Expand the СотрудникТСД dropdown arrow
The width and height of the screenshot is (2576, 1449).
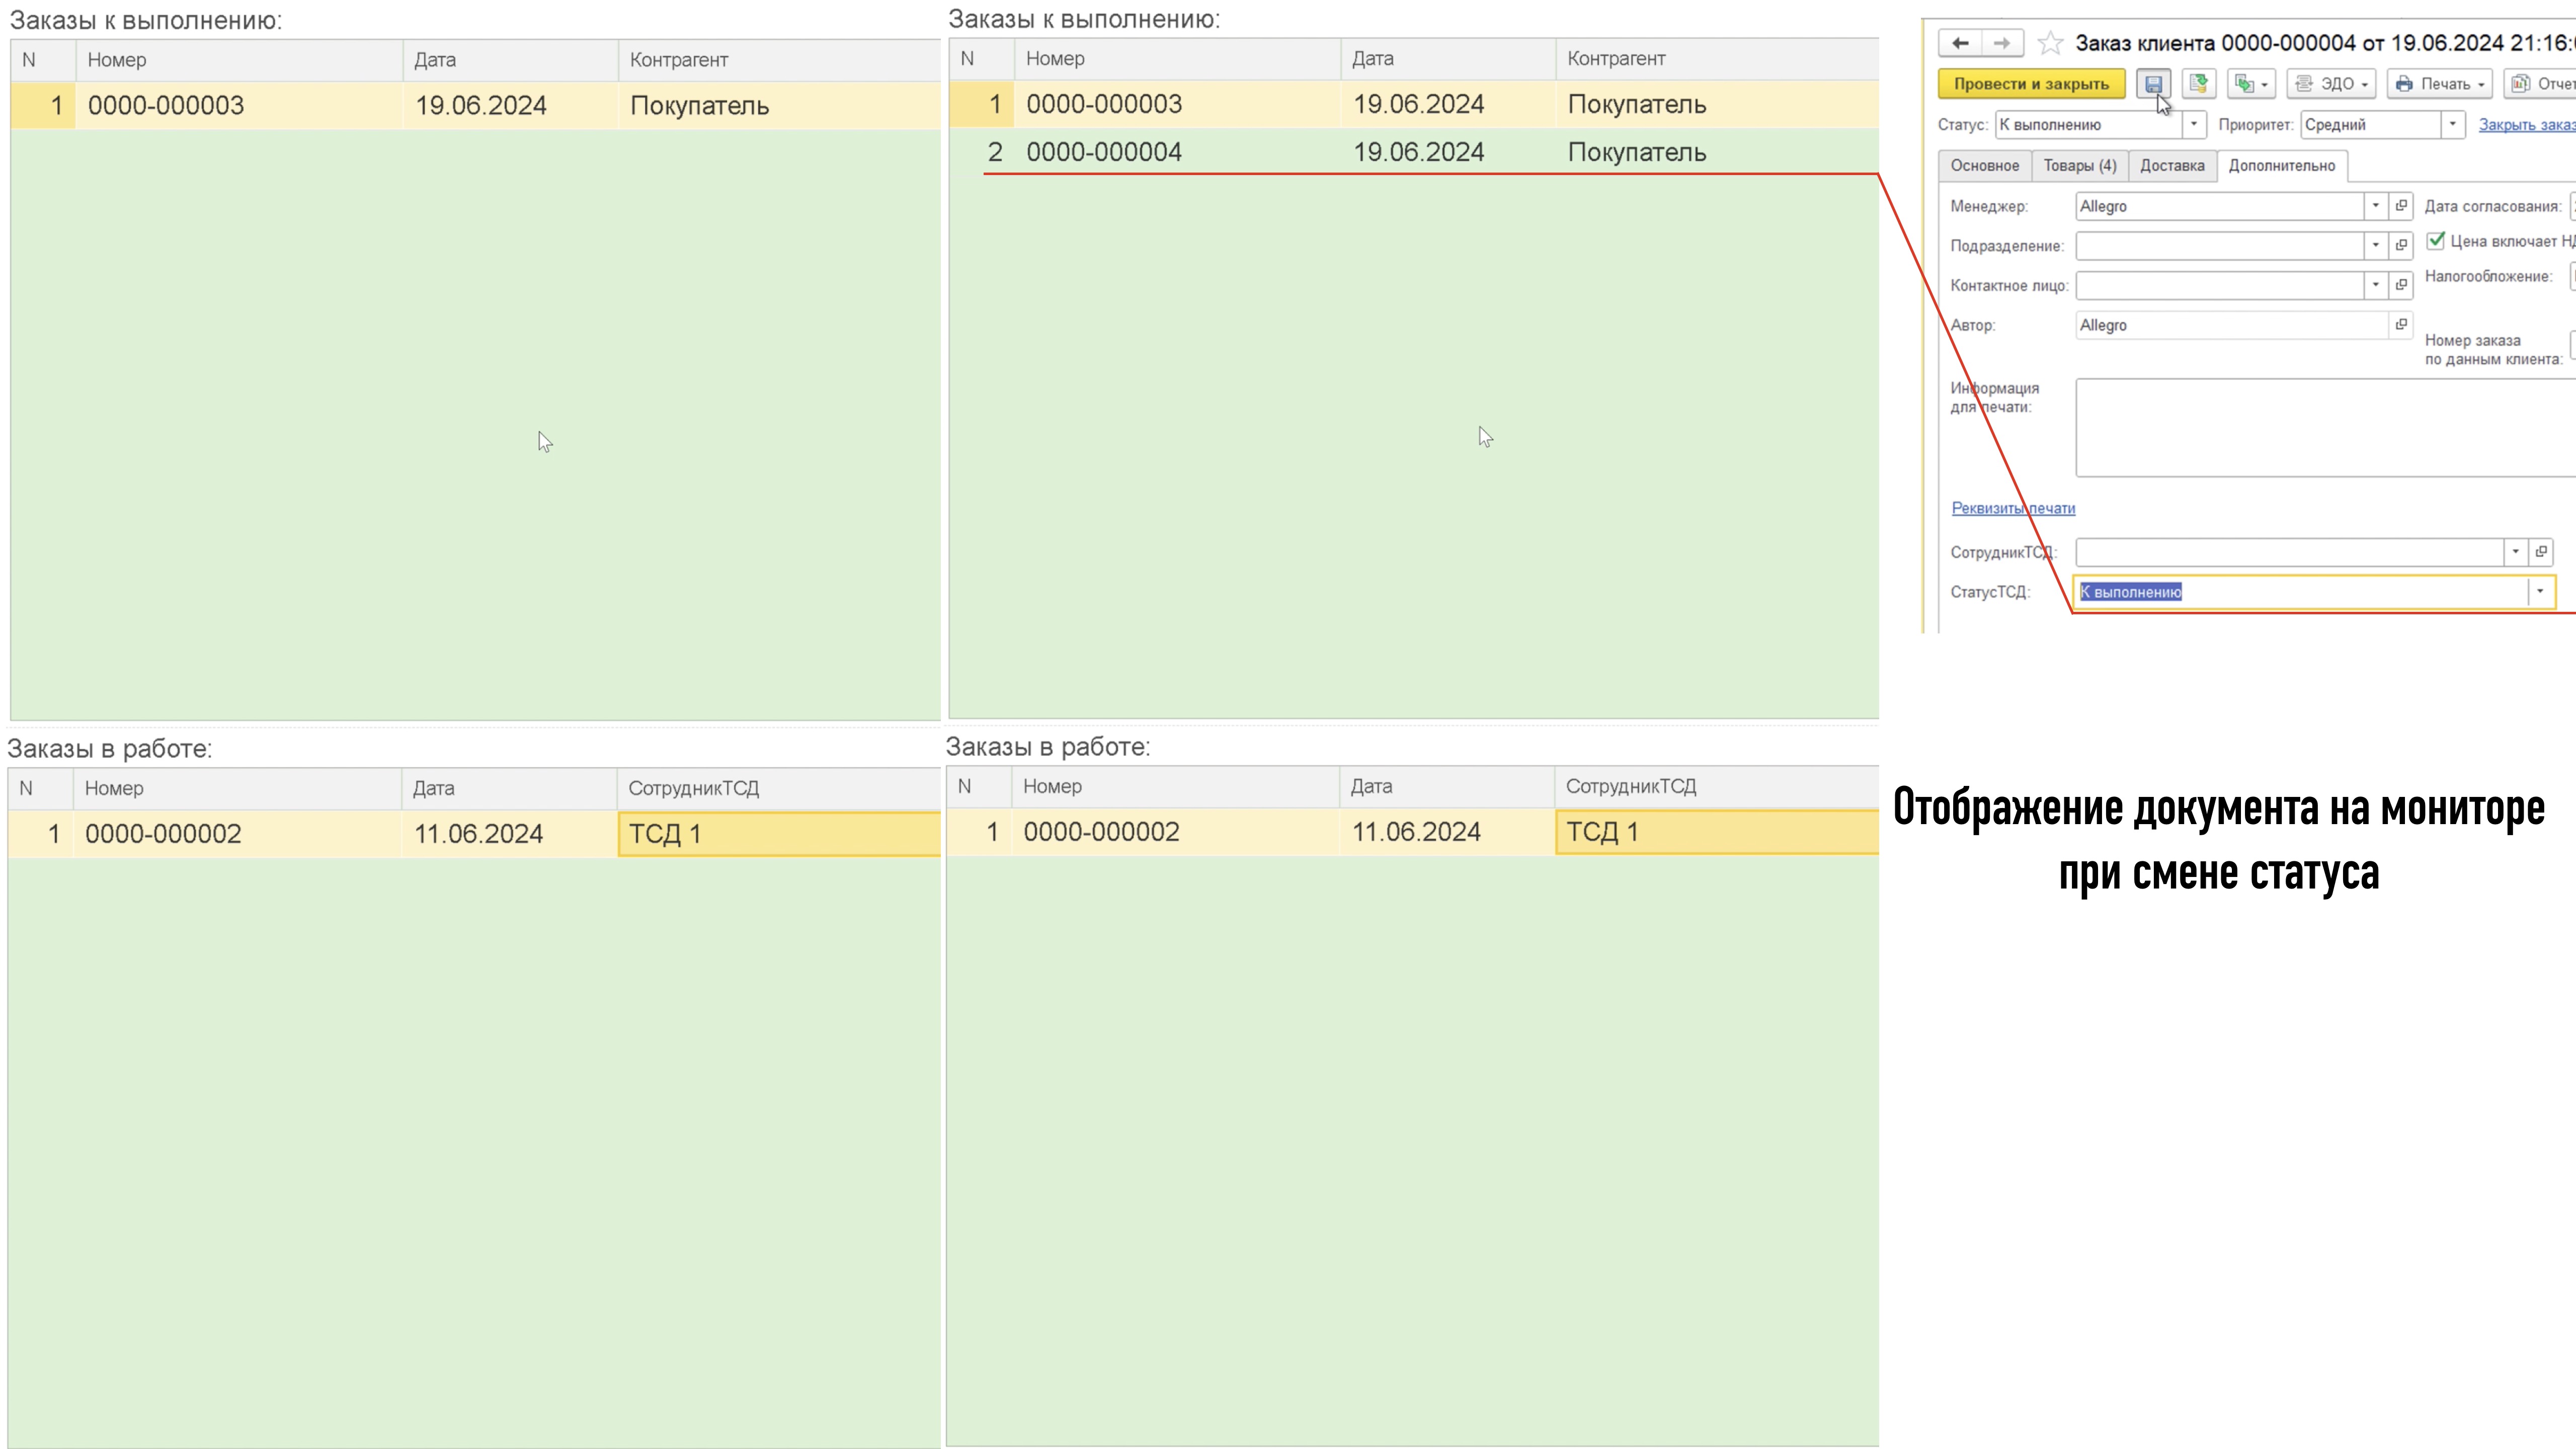coord(2516,552)
